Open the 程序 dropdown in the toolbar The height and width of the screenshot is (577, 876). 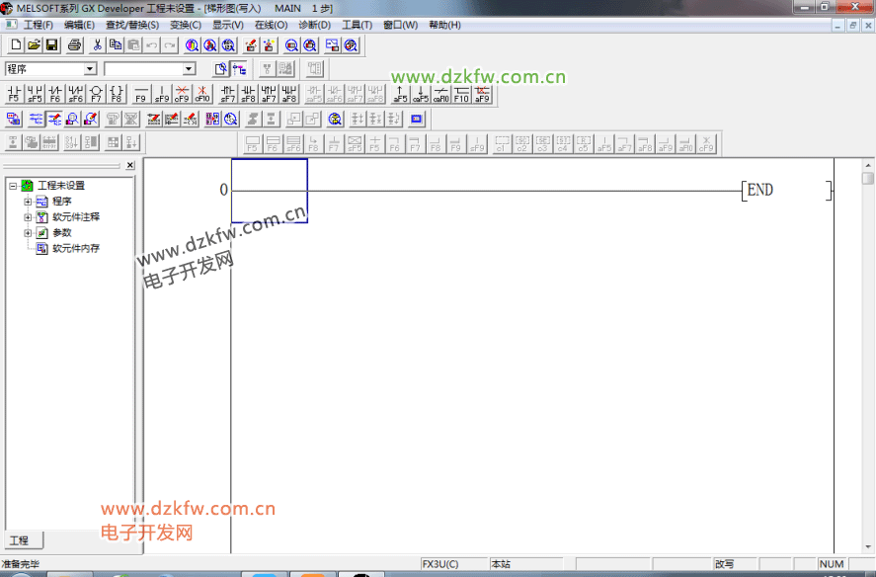pos(90,69)
